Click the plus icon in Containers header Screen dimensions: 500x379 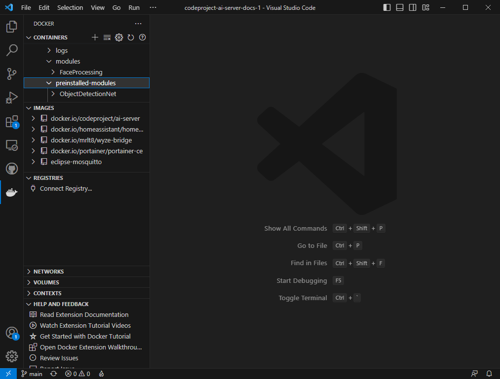coord(95,37)
